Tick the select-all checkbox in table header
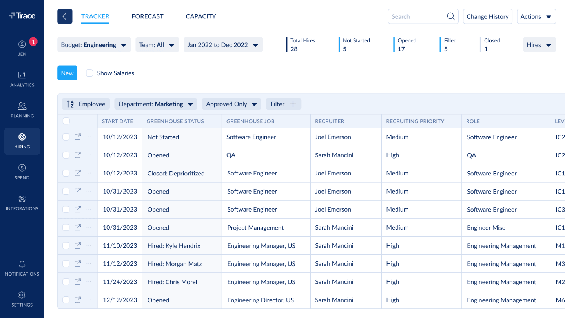The image size is (565, 318). coord(66,121)
